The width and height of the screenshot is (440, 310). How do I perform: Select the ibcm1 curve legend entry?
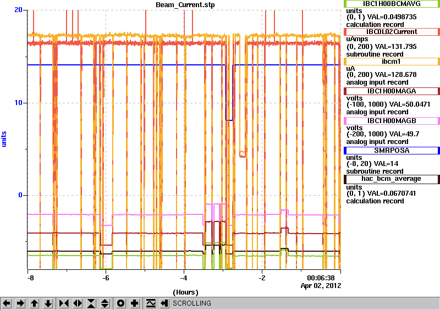392,62
